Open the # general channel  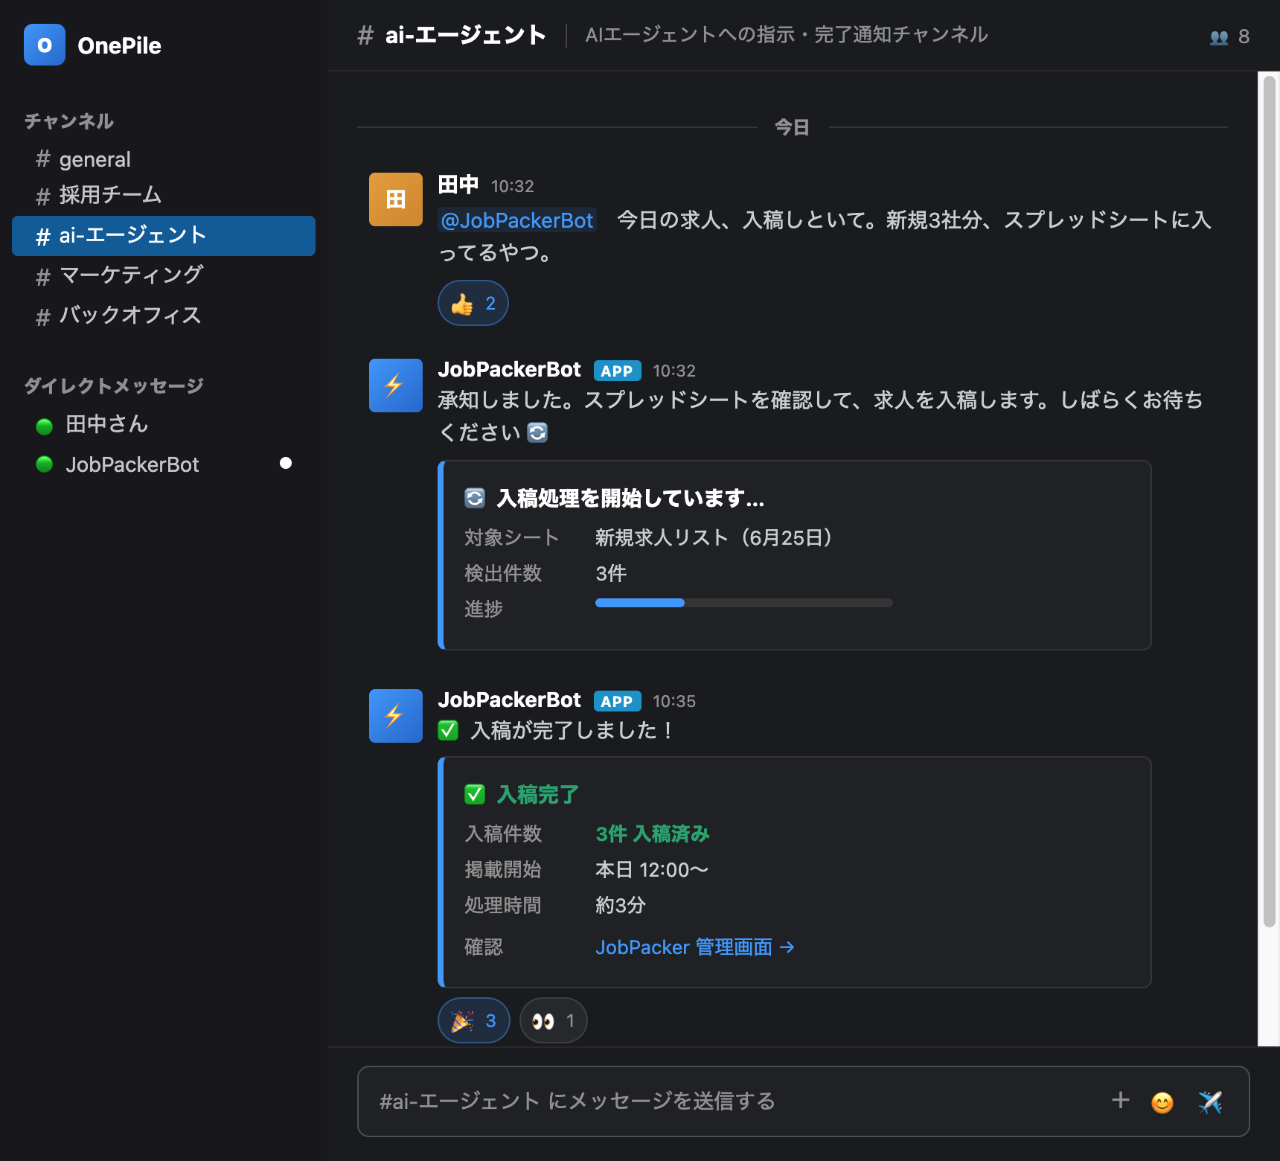tap(164, 159)
